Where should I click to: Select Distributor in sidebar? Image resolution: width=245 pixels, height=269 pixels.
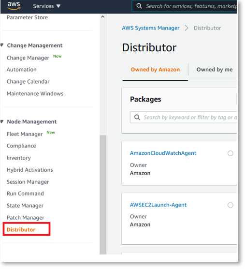tap(21, 229)
